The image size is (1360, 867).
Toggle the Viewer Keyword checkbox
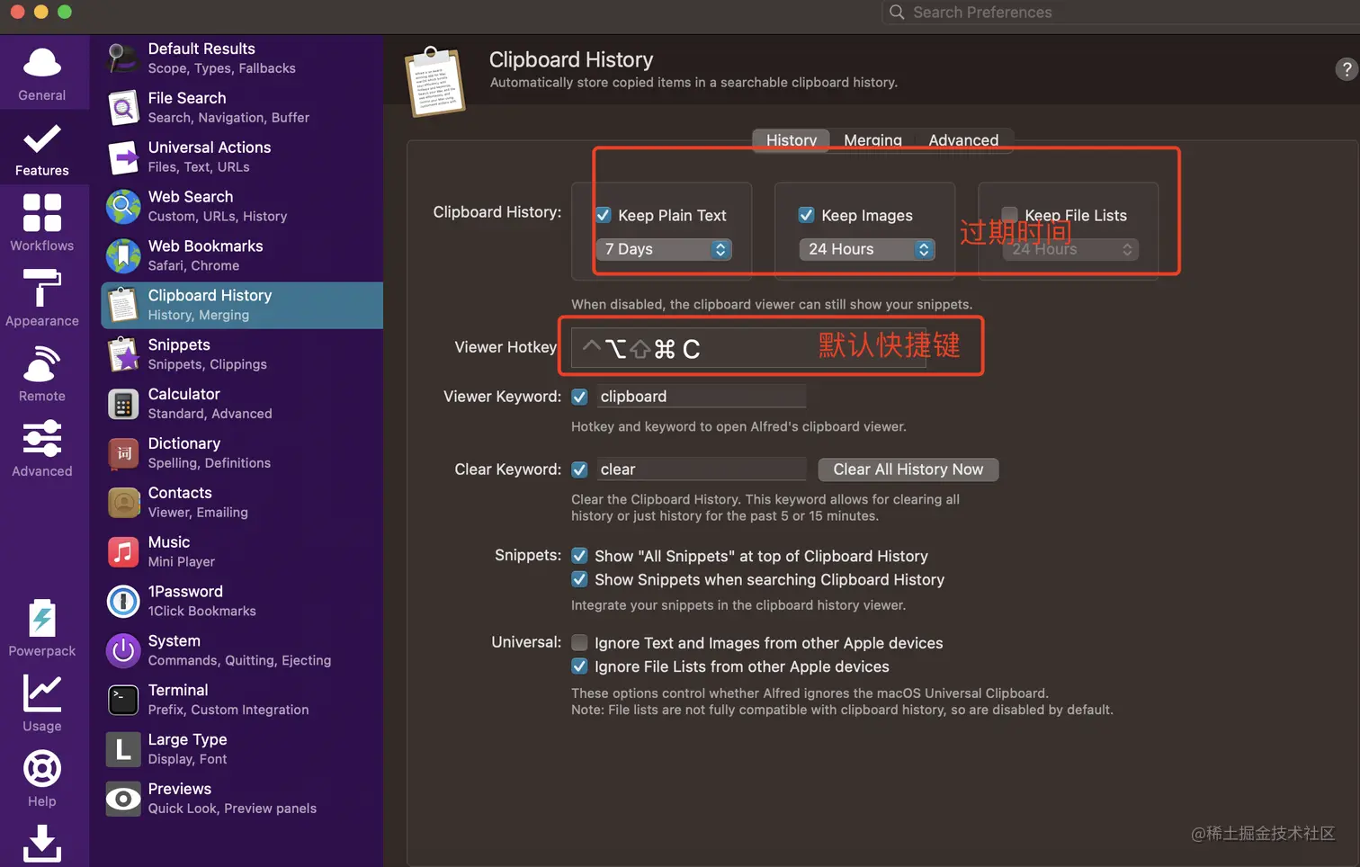click(x=580, y=397)
